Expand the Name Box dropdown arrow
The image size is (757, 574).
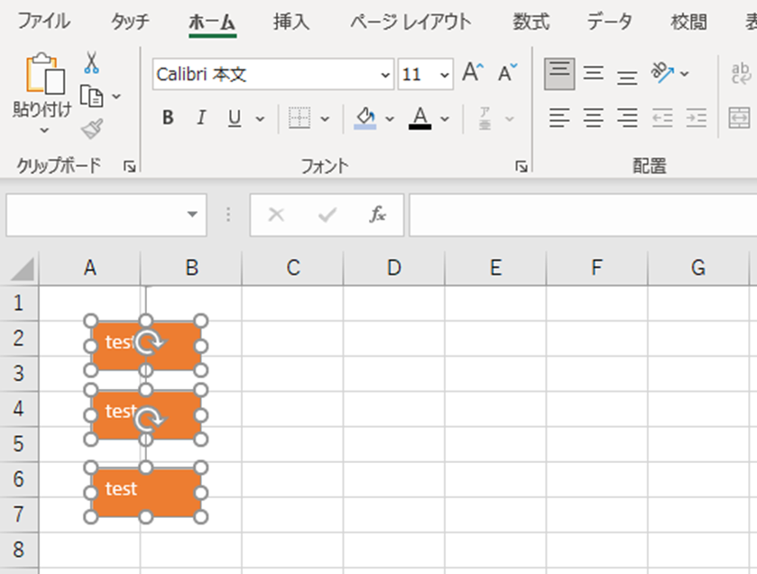click(x=192, y=214)
